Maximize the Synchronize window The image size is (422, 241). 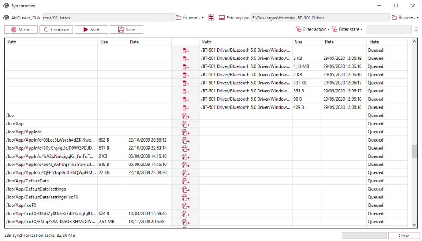[x=396, y=6]
